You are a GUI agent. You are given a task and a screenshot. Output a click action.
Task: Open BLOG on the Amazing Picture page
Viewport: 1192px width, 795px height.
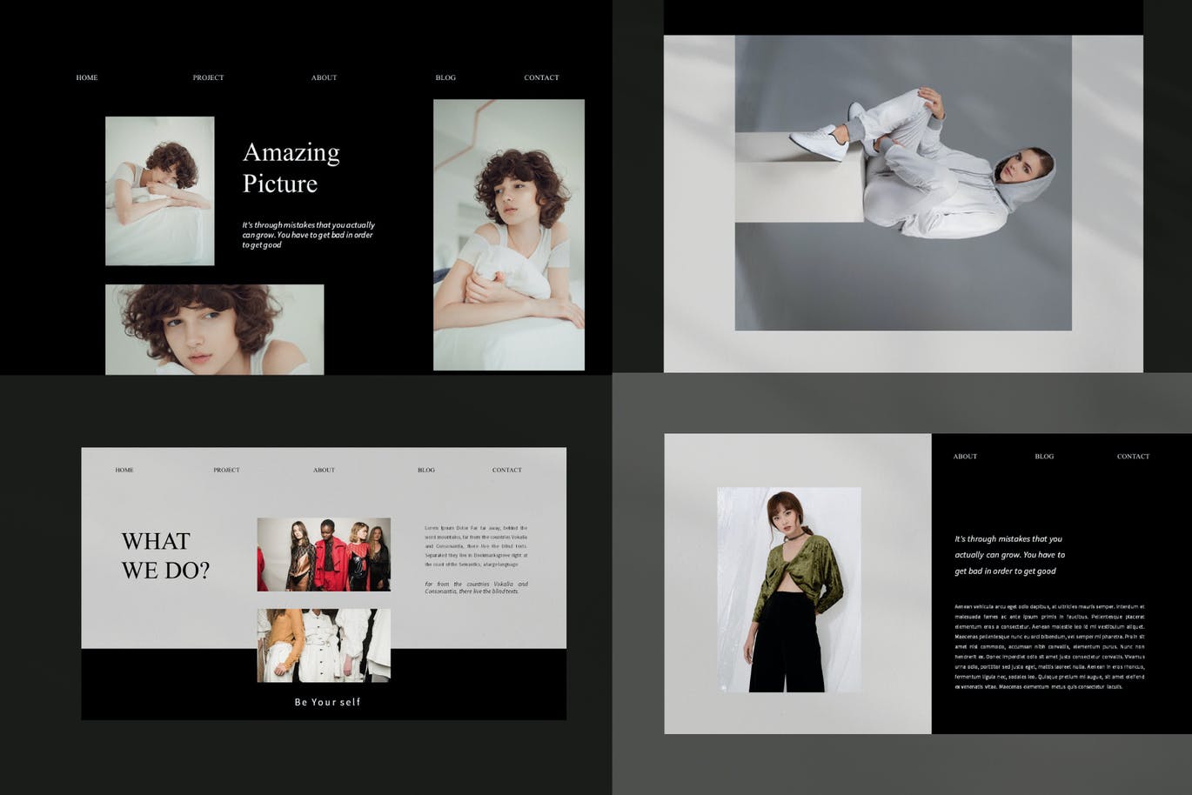pos(445,77)
